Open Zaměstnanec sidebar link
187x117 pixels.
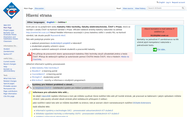[x=9, y=51]
